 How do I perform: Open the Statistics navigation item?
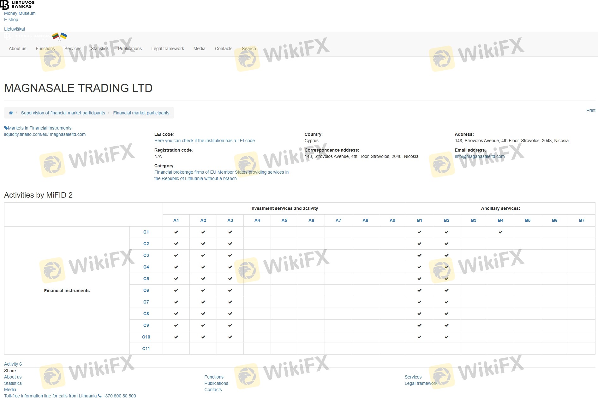pos(100,49)
